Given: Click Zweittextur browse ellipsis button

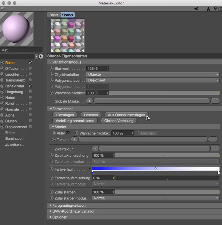Looking at the screenshot, I should pos(215,149).
